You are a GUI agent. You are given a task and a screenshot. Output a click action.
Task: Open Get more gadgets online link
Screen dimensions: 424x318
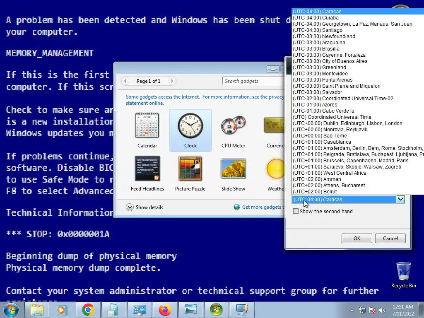coord(263,207)
